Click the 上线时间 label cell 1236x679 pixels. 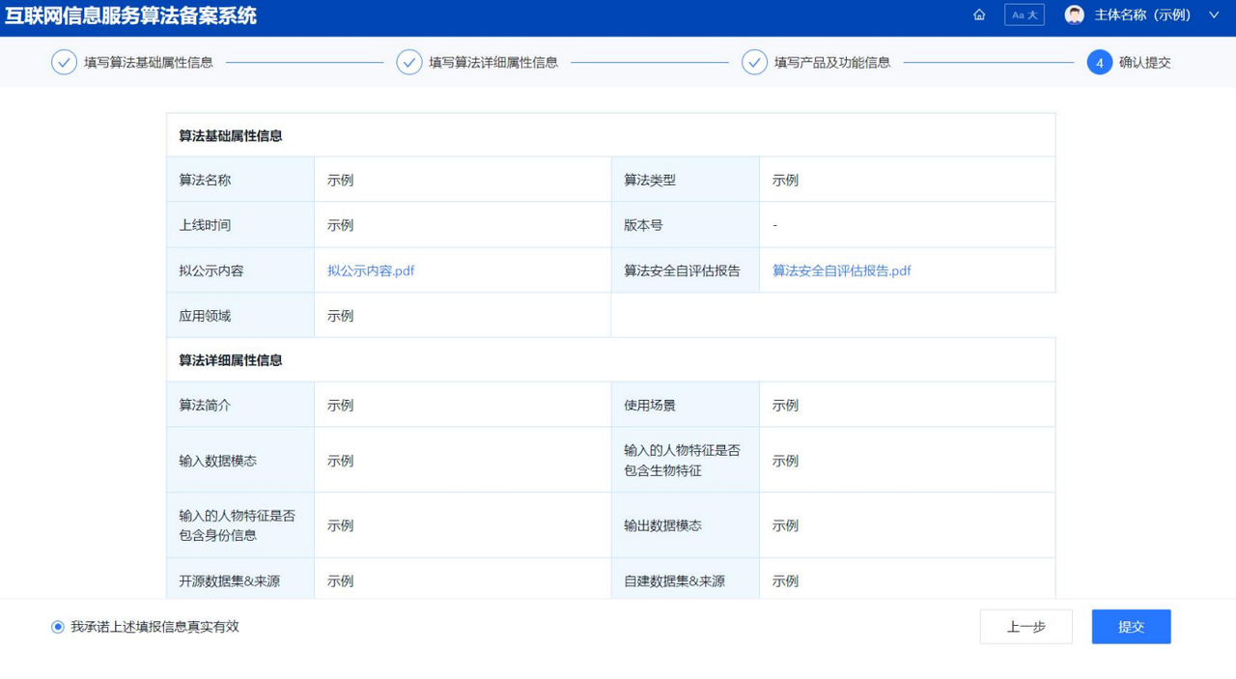240,225
